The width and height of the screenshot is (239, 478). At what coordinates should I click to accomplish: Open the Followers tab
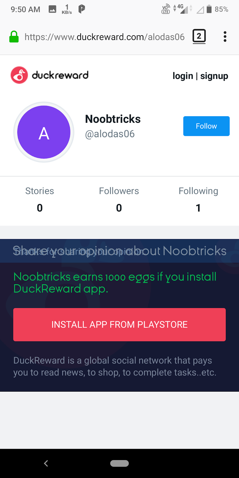(119, 199)
